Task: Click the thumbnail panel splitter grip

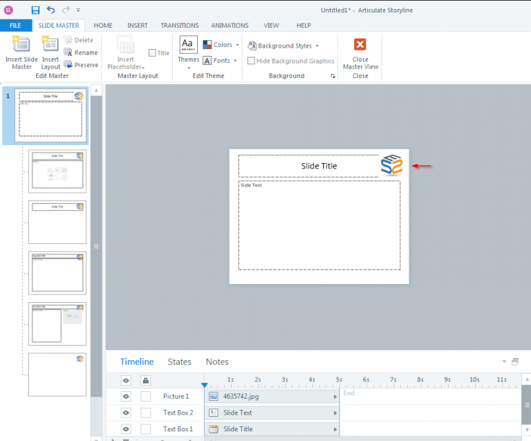Action: [96, 246]
